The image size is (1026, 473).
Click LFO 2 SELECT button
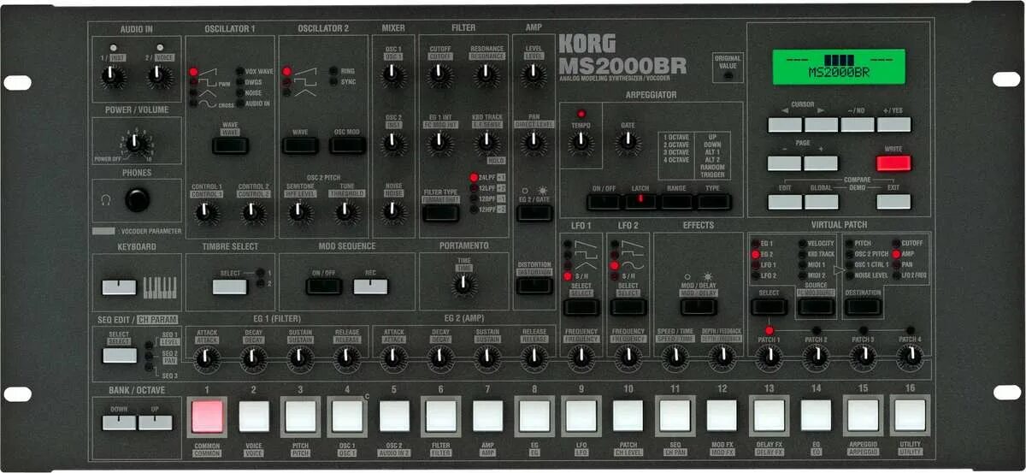click(628, 306)
